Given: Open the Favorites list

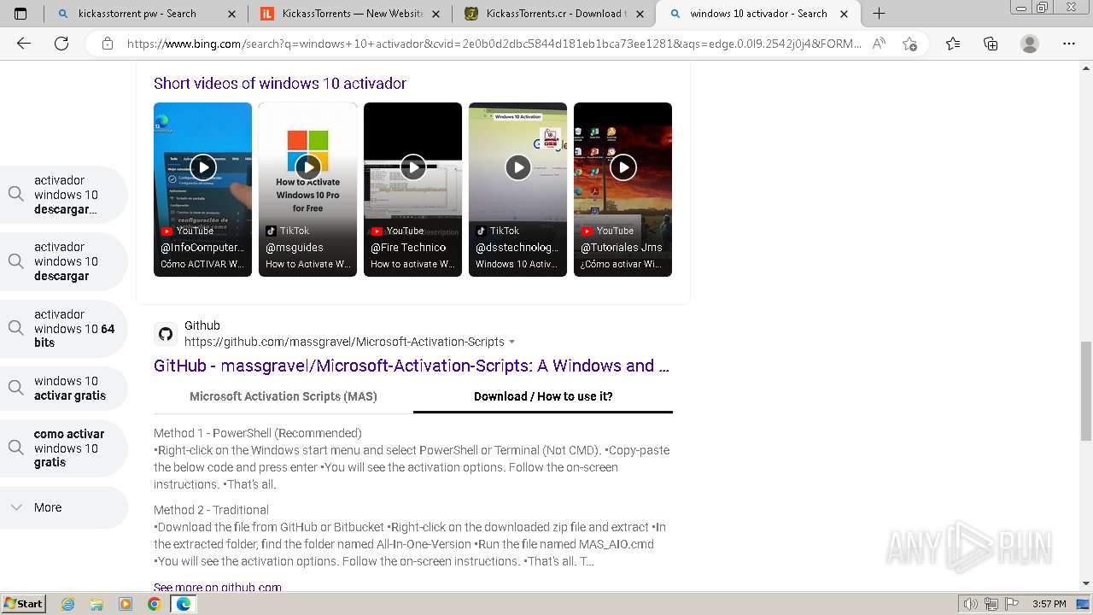Looking at the screenshot, I should pos(953,44).
